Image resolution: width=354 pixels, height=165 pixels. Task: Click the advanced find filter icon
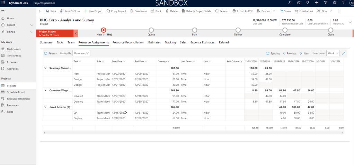[x=326, y=3]
